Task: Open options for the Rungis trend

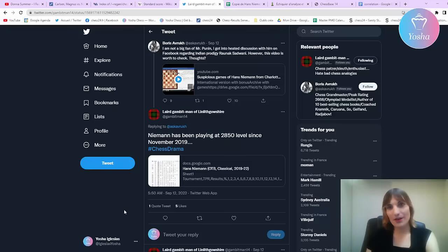Action: click(x=375, y=141)
